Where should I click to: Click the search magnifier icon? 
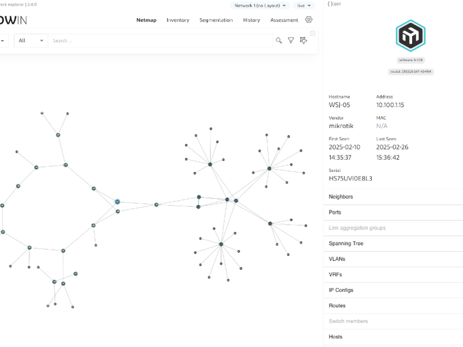pos(279,41)
